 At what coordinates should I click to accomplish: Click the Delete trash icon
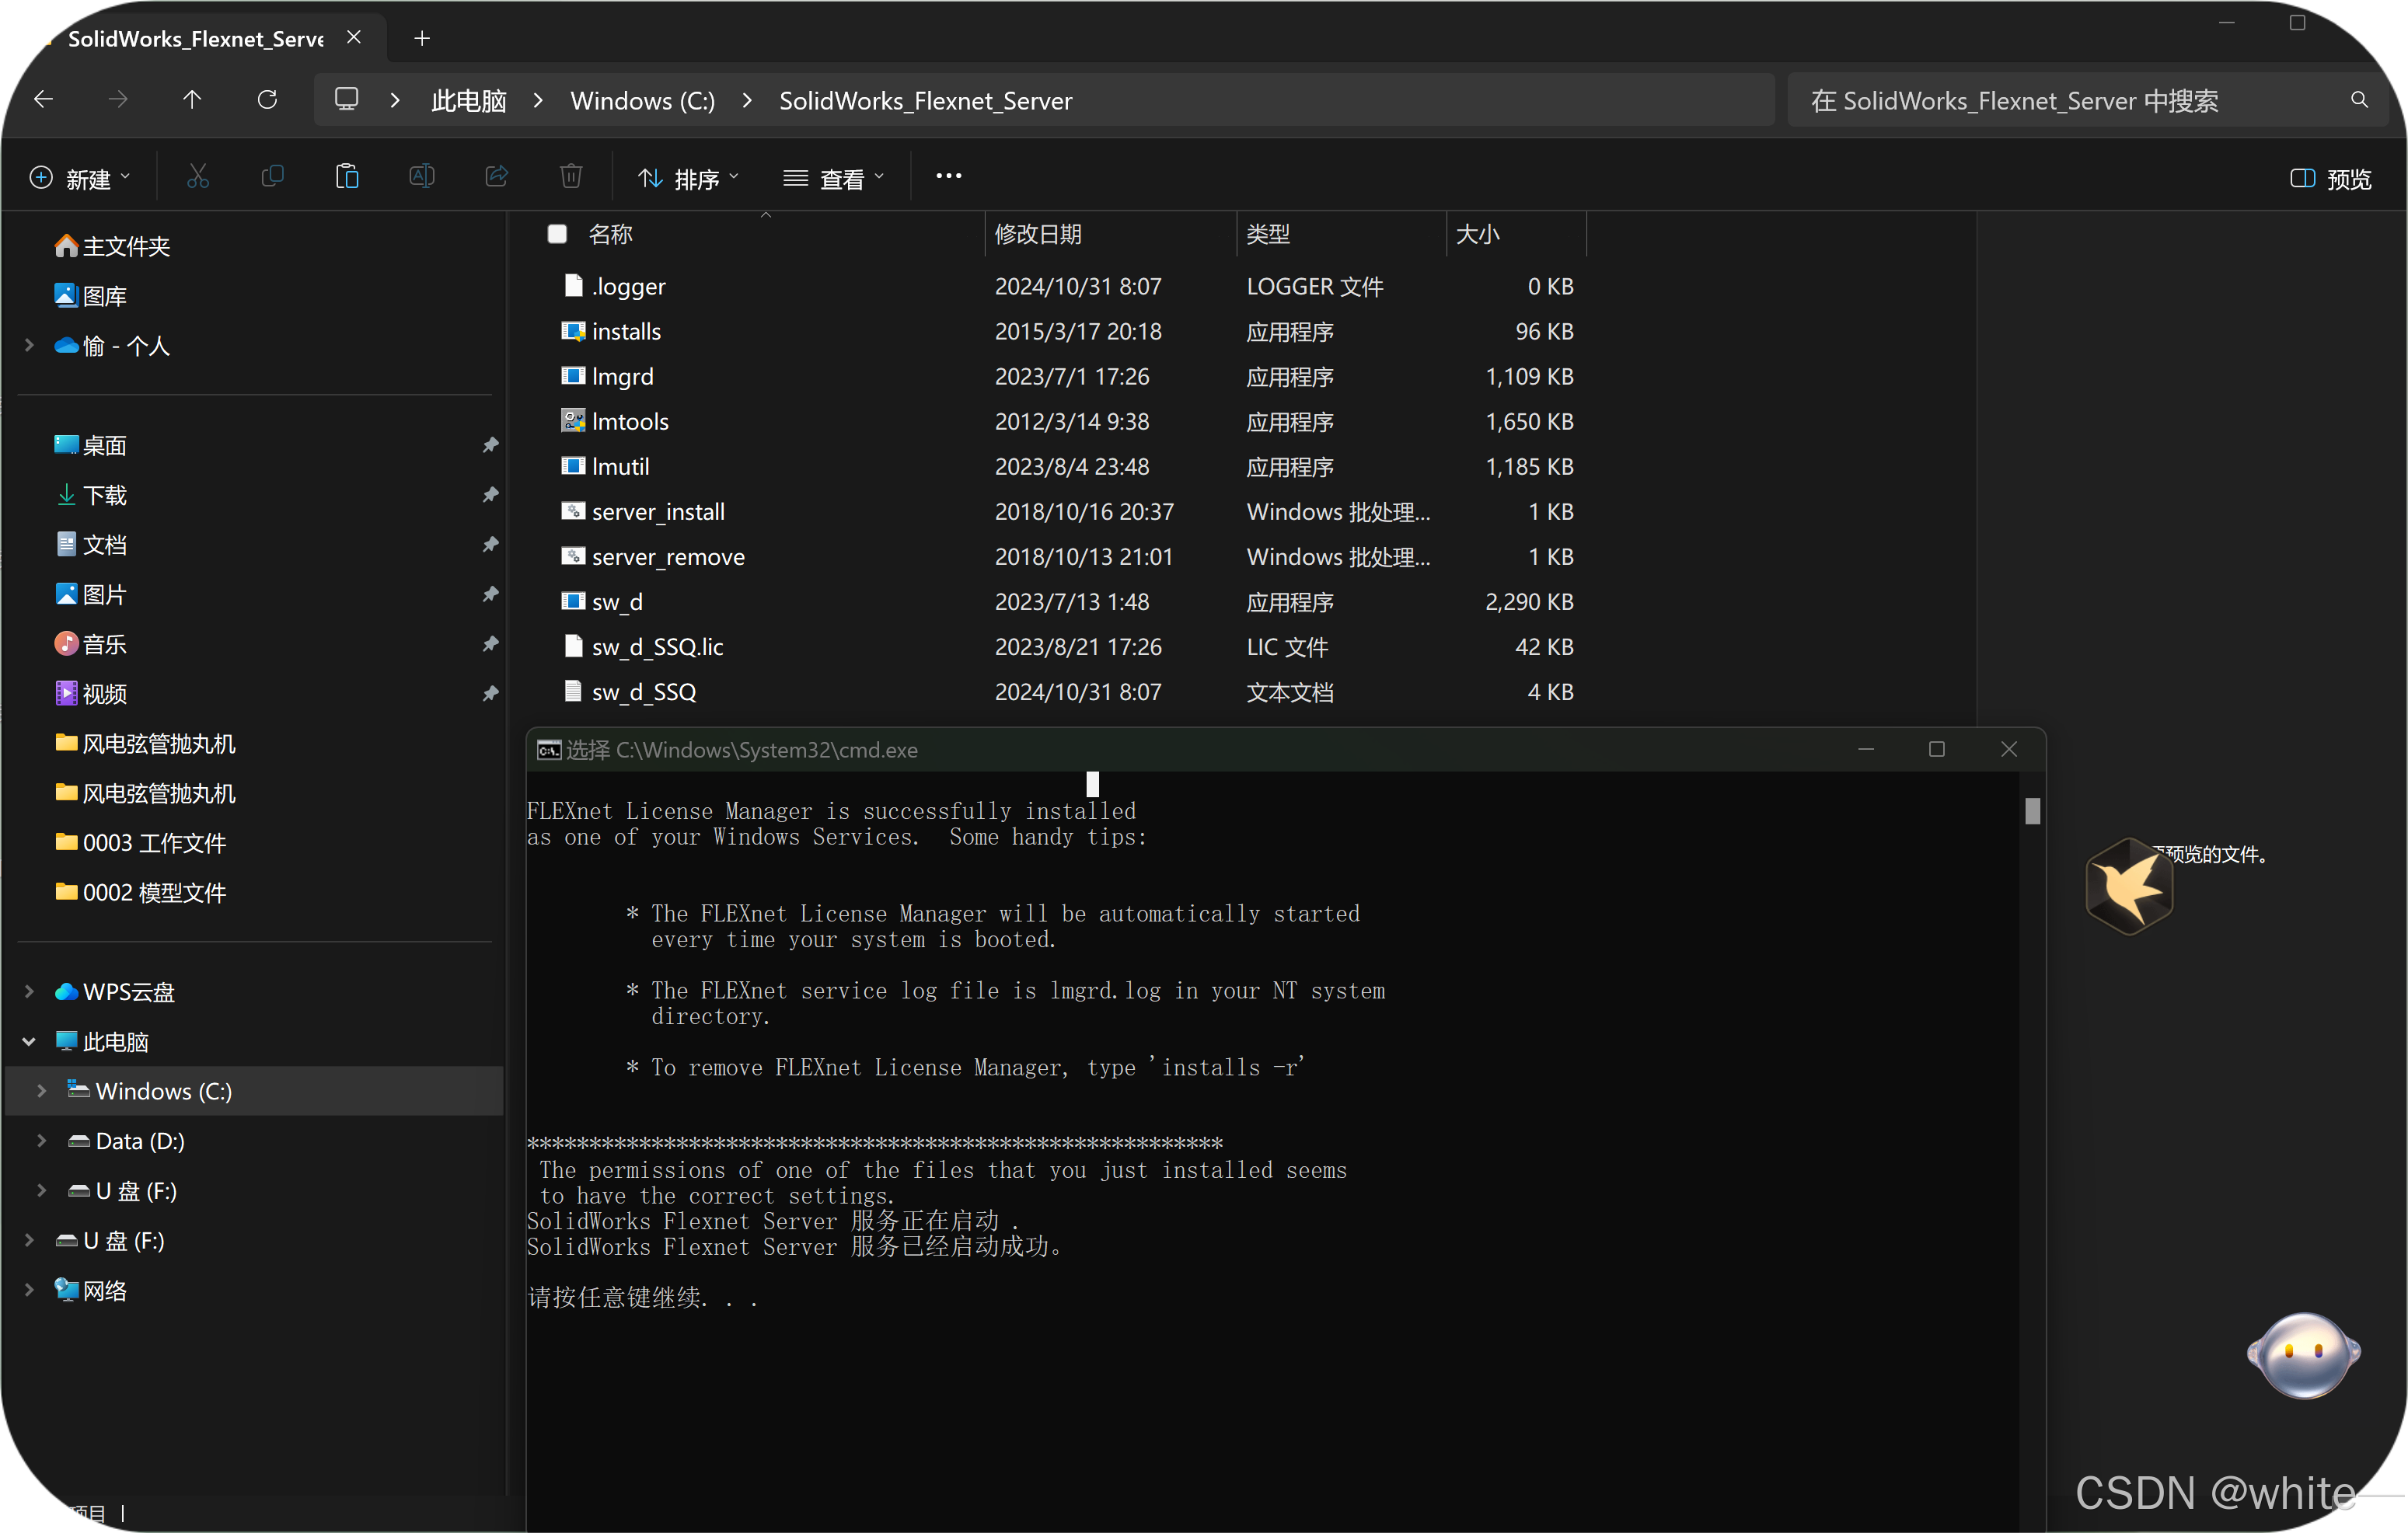point(571,177)
